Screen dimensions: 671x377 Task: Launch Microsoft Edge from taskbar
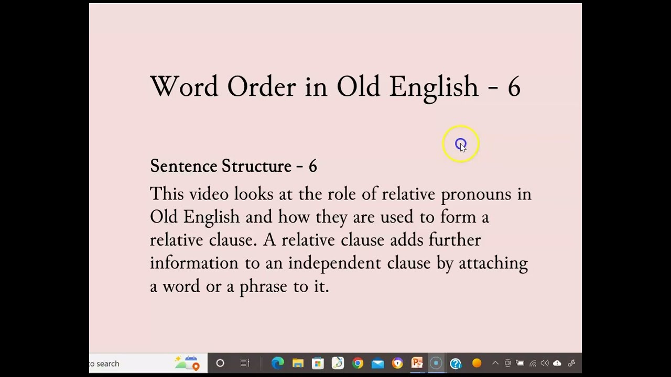pos(278,363)
